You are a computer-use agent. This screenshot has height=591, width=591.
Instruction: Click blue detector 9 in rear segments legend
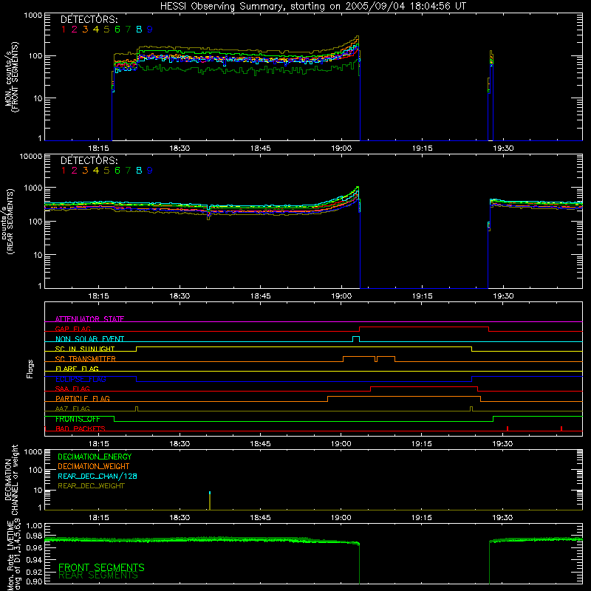150,171
